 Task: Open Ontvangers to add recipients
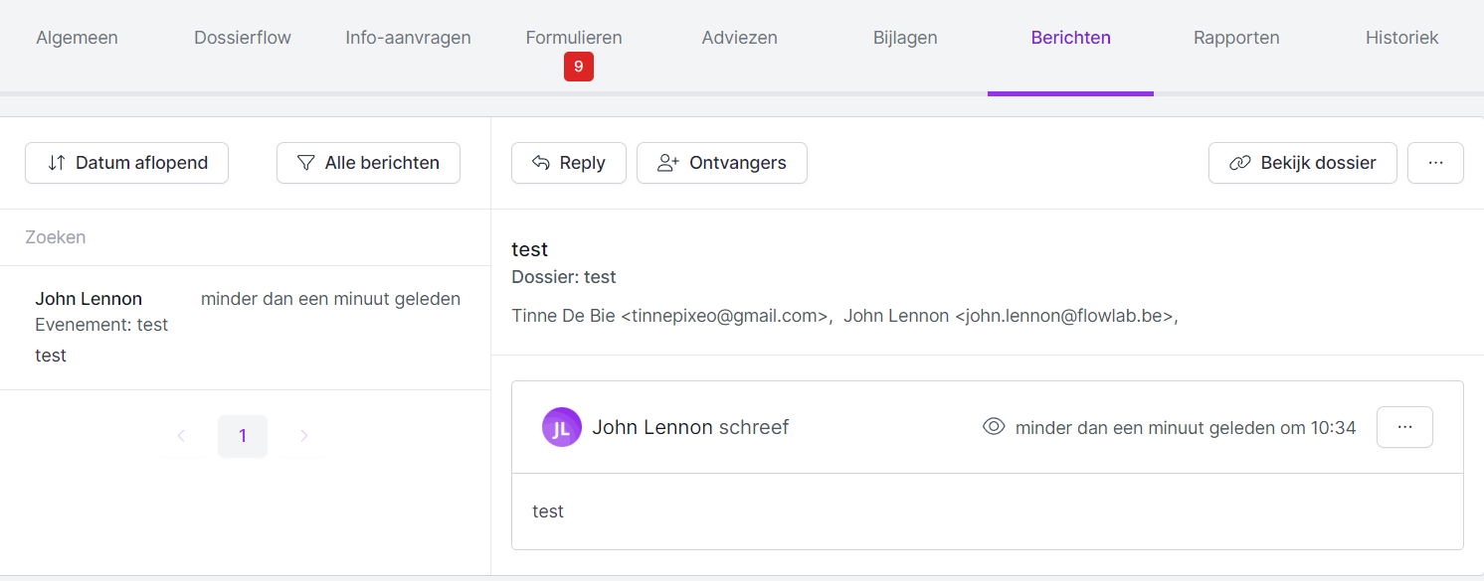[721, 163]
